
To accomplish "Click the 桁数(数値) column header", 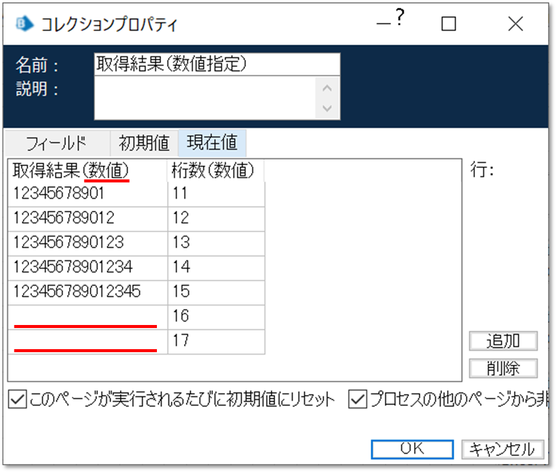I will (215, 170).
